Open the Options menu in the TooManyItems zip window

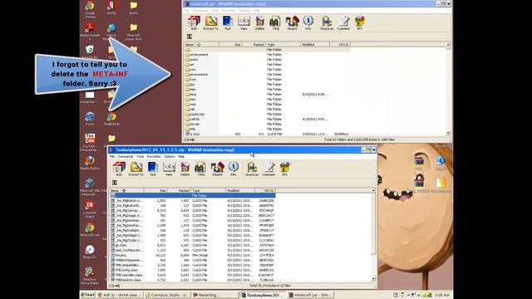coord(170,157)
